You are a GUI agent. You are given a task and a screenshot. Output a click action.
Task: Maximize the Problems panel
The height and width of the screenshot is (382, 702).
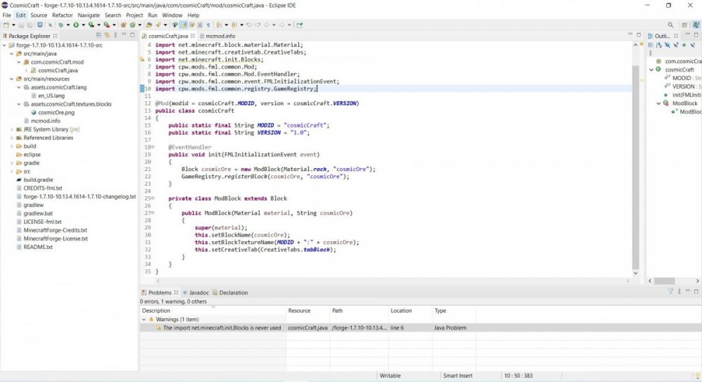click(696, 292)
